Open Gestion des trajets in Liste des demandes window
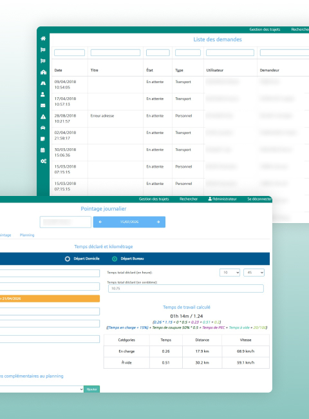The image size is (309, 419). point(265,30)
